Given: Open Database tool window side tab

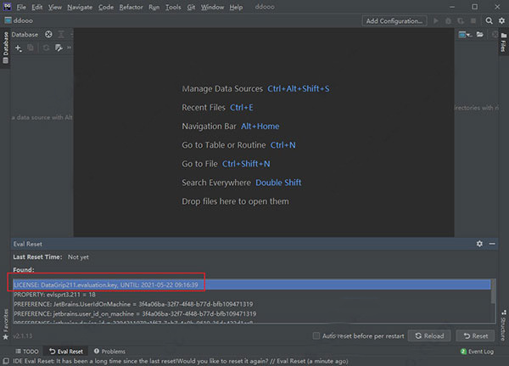Looking at the screenshot, I should coord(6,48).
